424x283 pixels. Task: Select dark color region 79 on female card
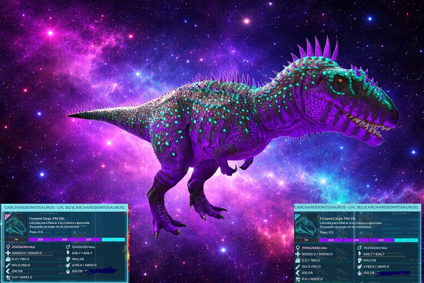point(16,239)
